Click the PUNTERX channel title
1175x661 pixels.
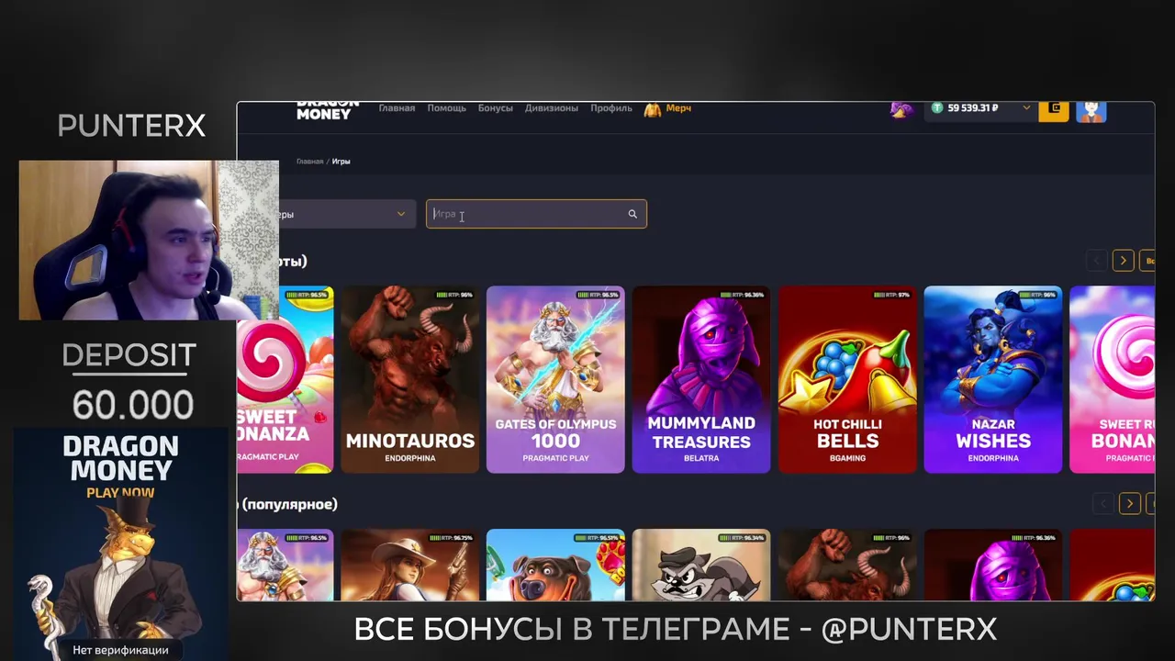point(131,126)
